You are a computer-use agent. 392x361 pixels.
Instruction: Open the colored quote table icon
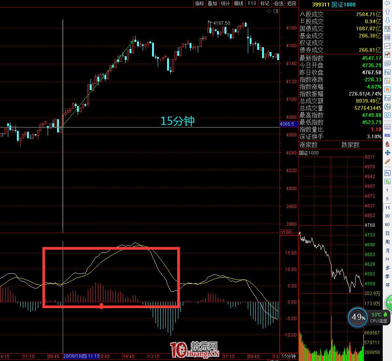pos(387,37)
